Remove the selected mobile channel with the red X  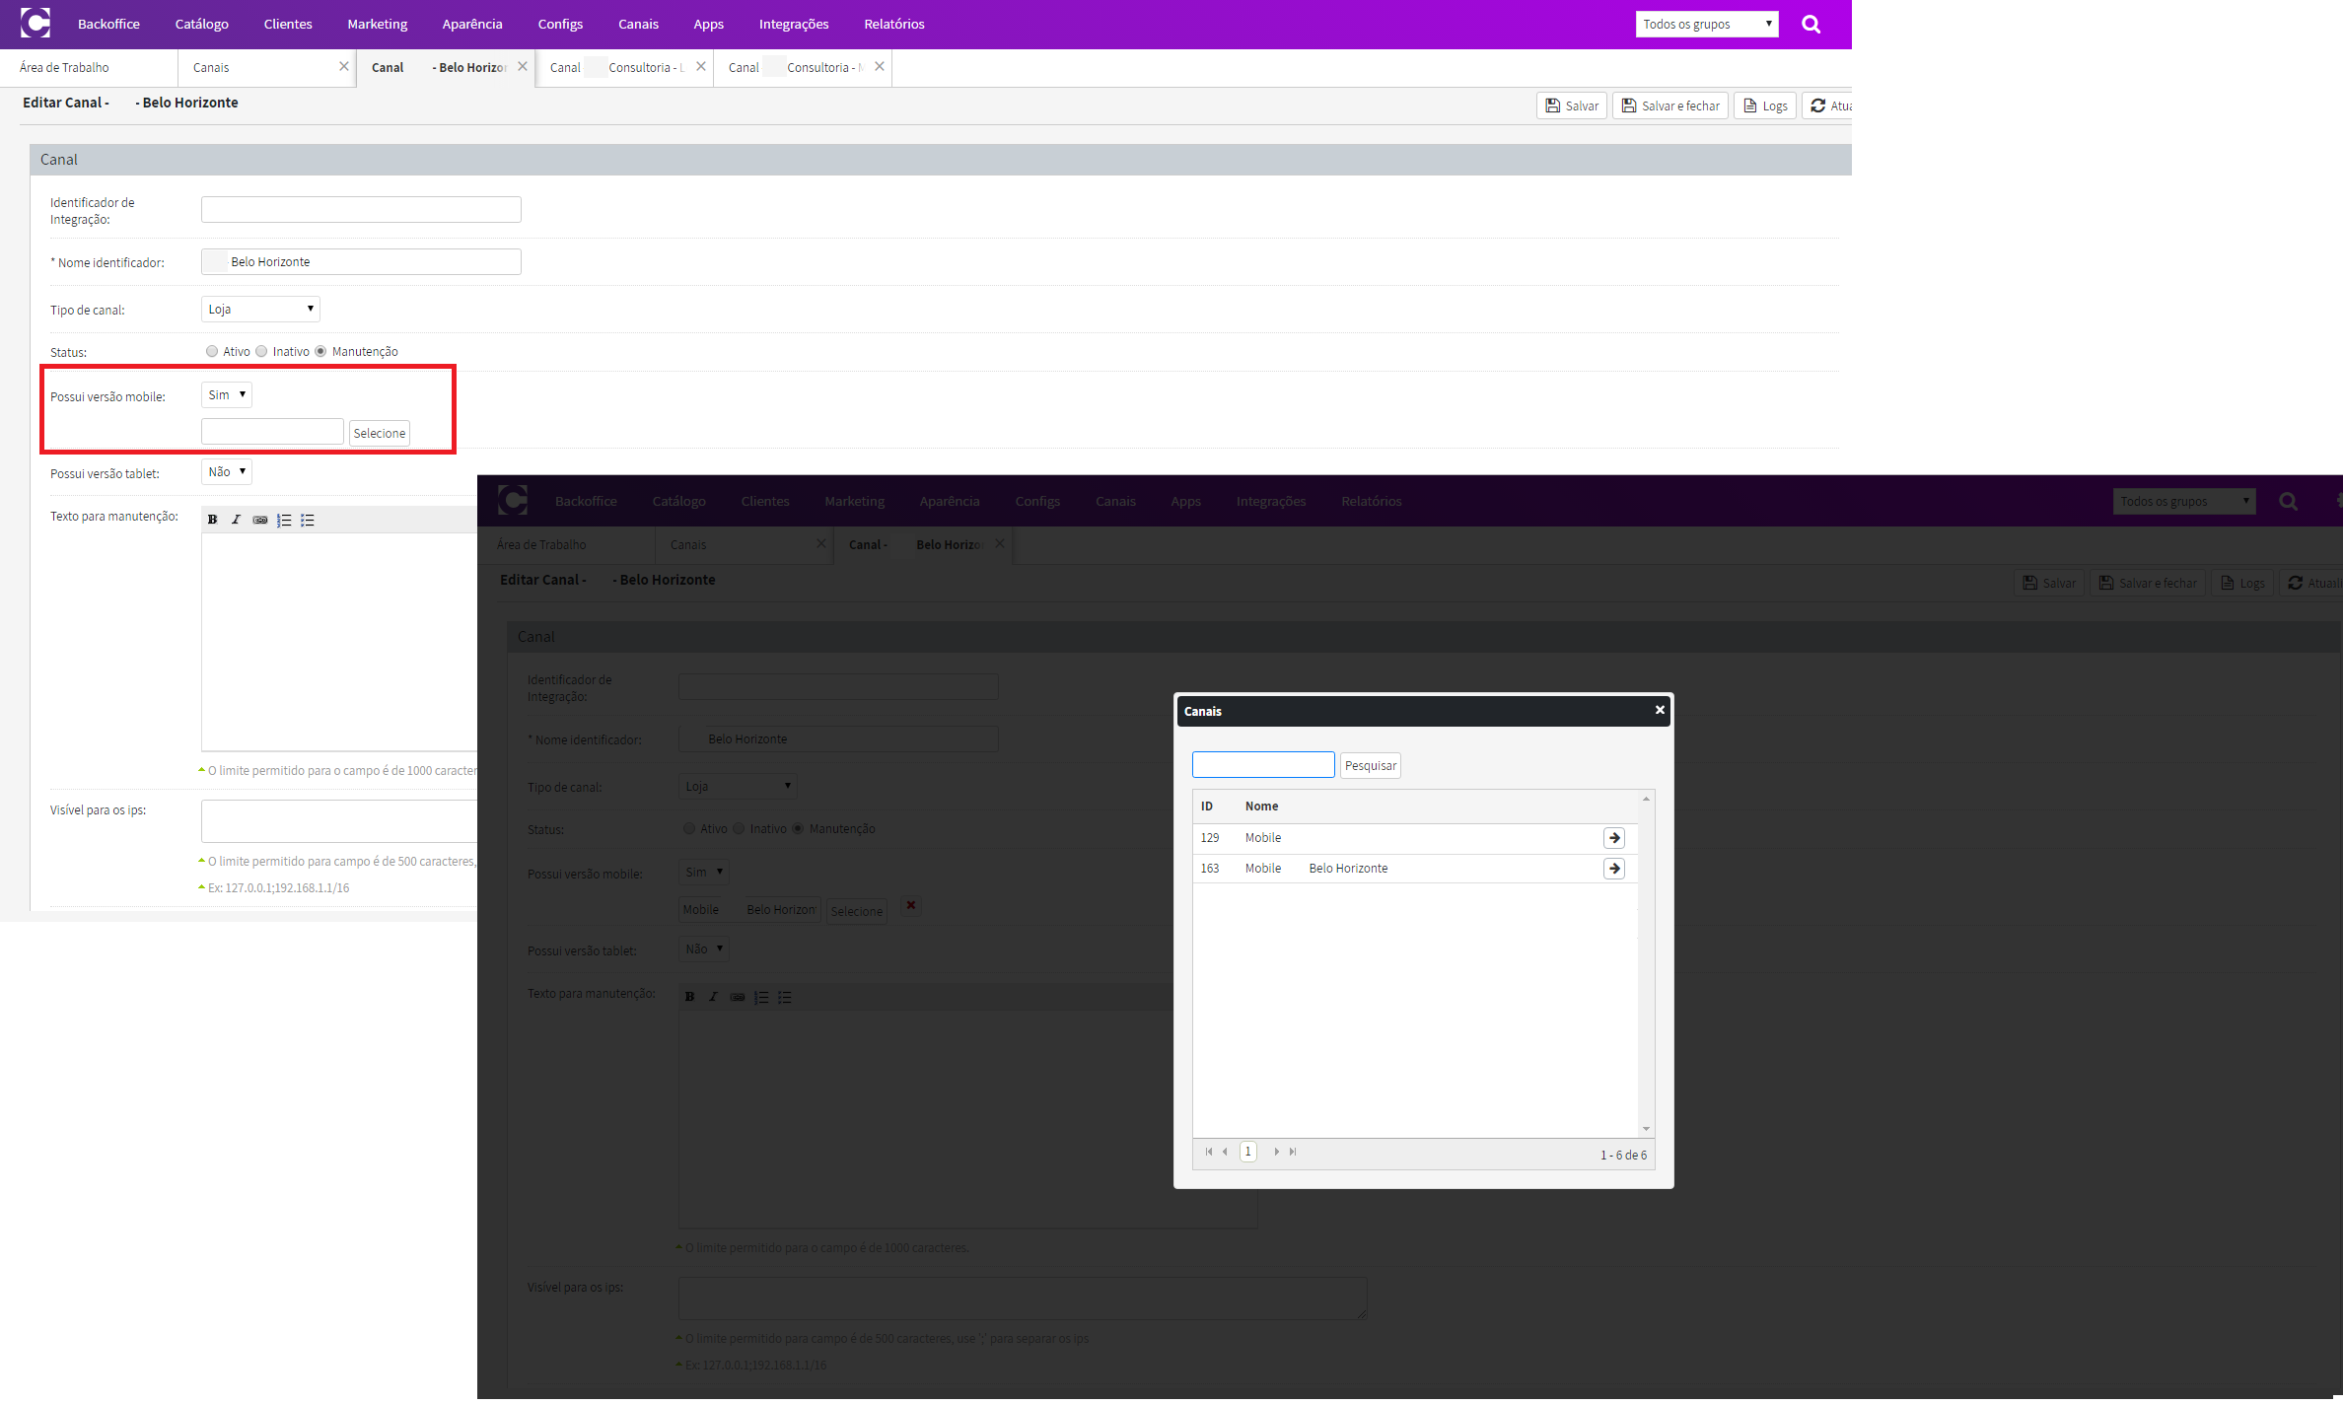(x=911, y=905)
